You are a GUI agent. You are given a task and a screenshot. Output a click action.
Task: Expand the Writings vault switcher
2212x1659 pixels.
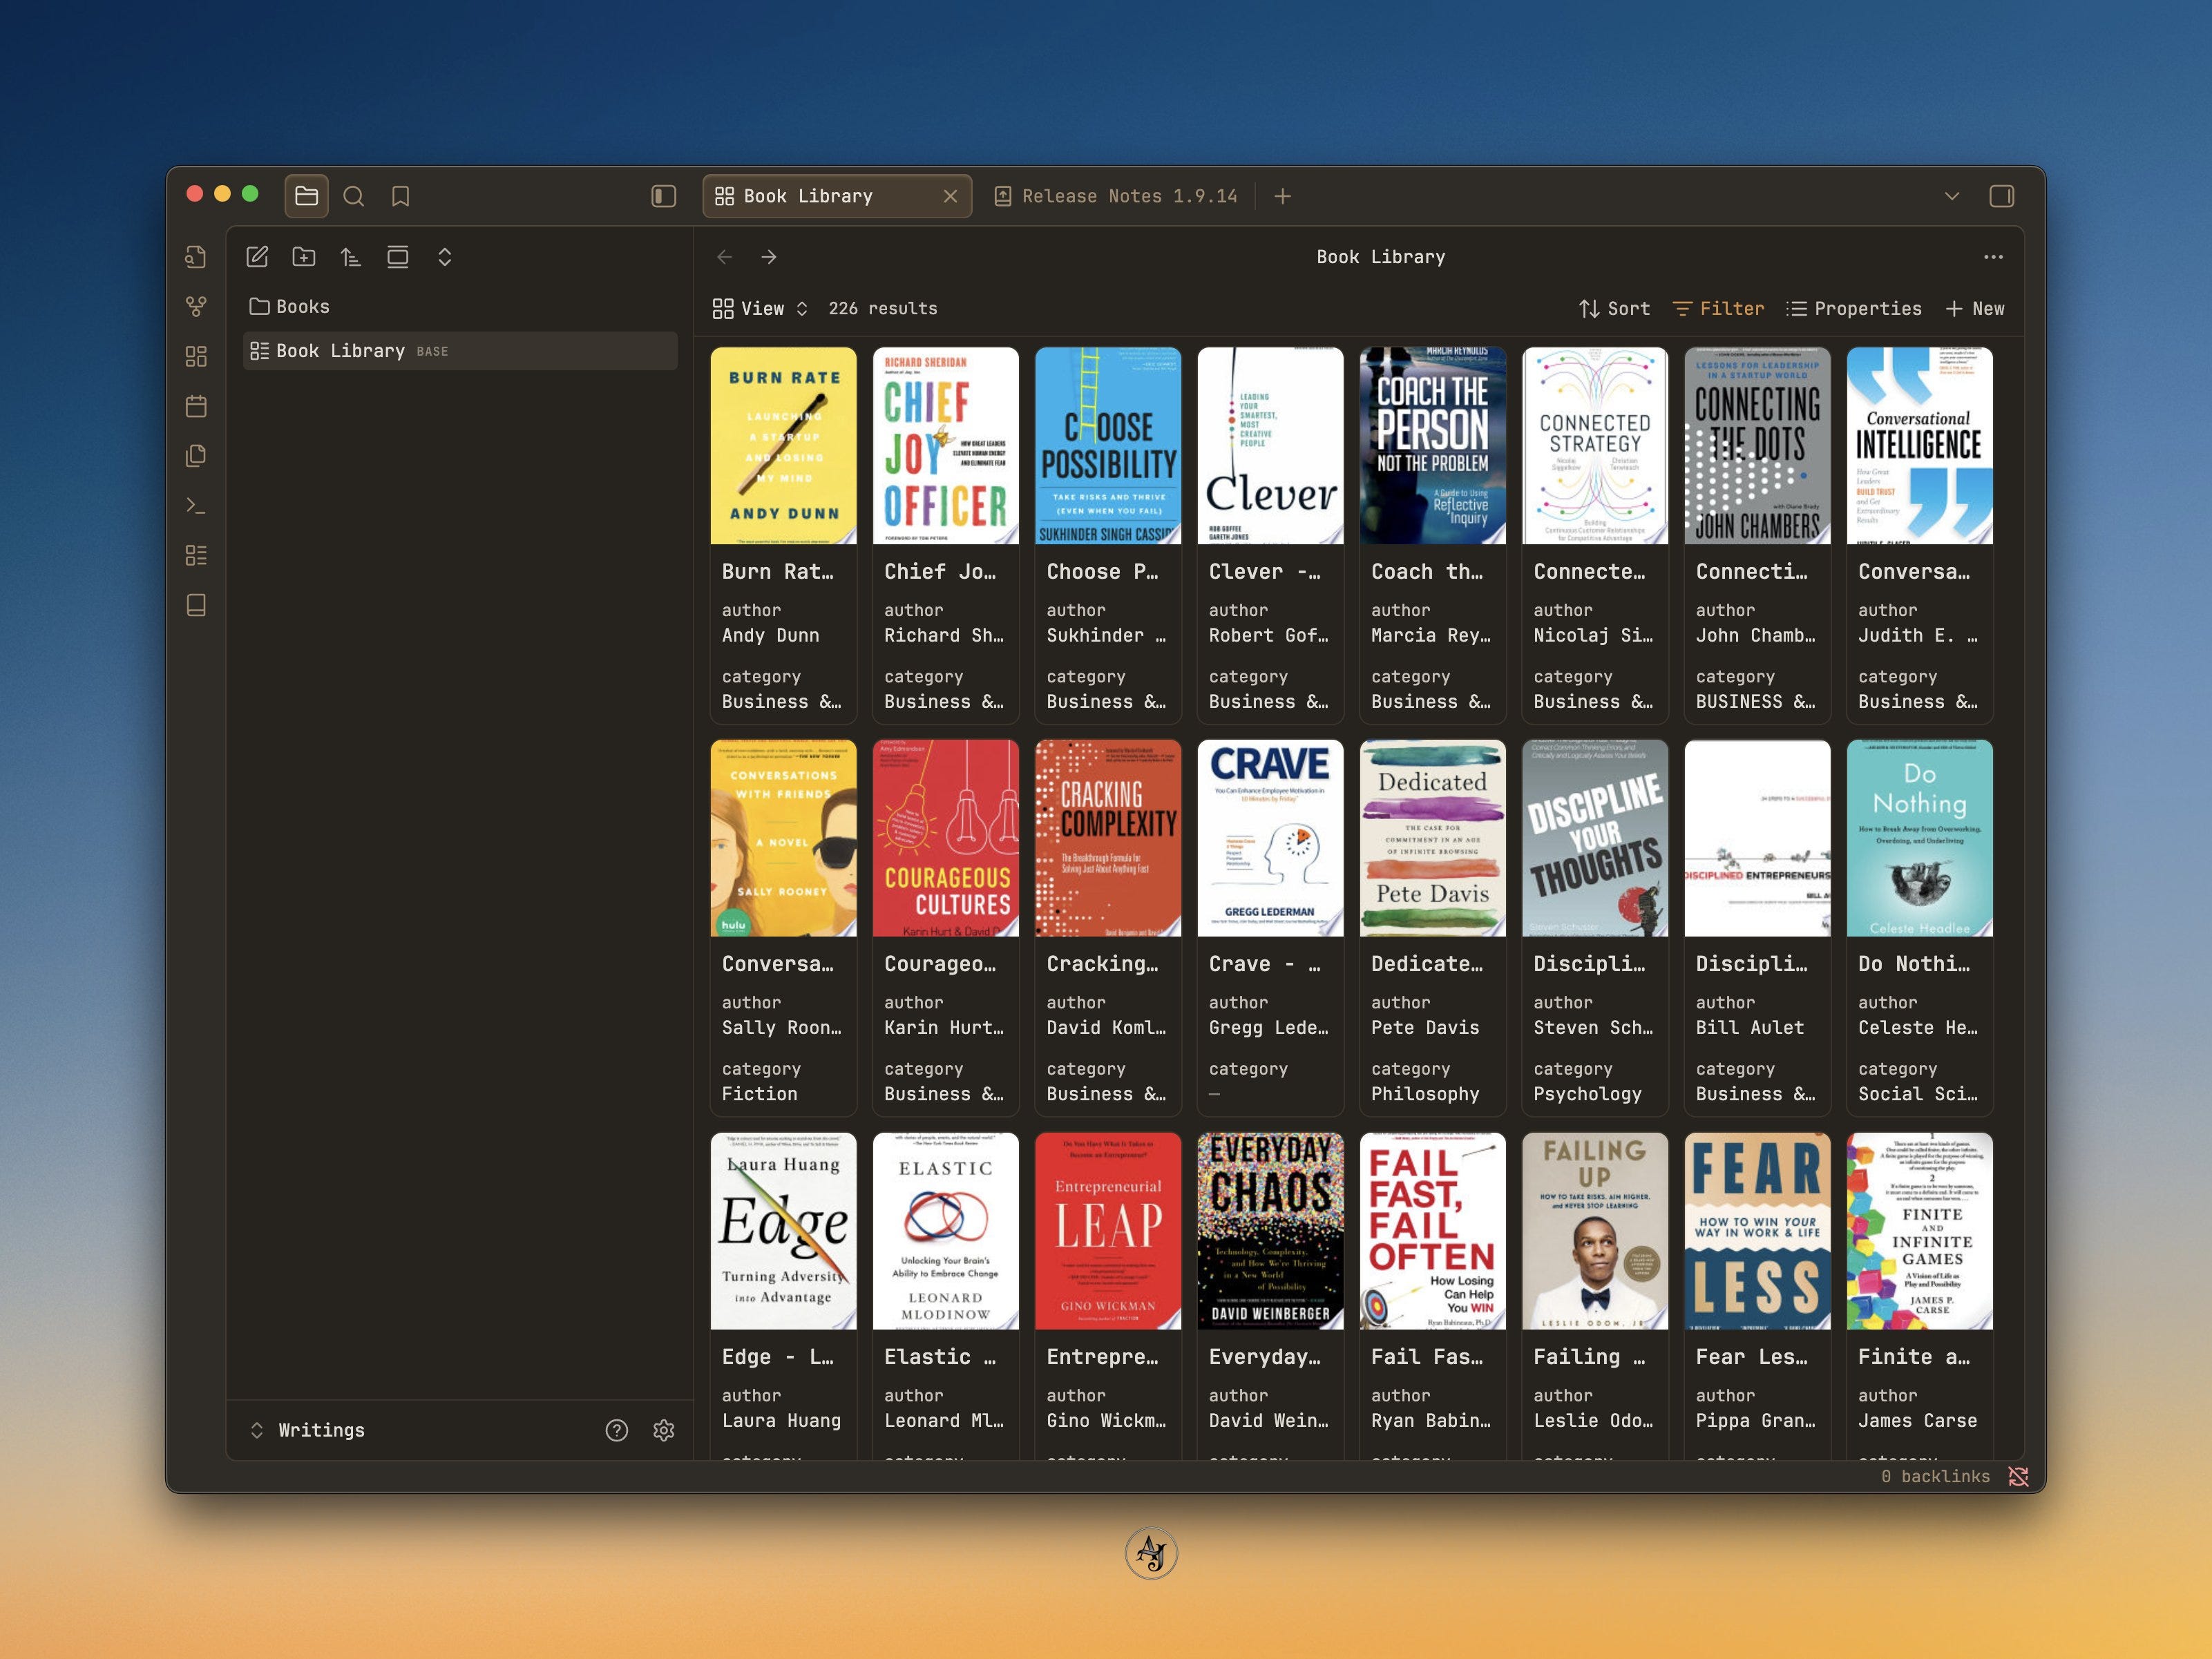310,1430
